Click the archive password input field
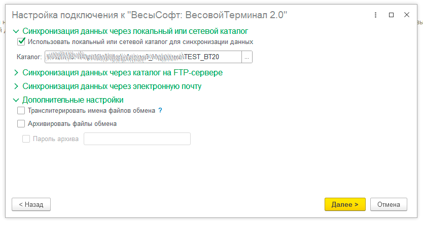 point(137,139)
